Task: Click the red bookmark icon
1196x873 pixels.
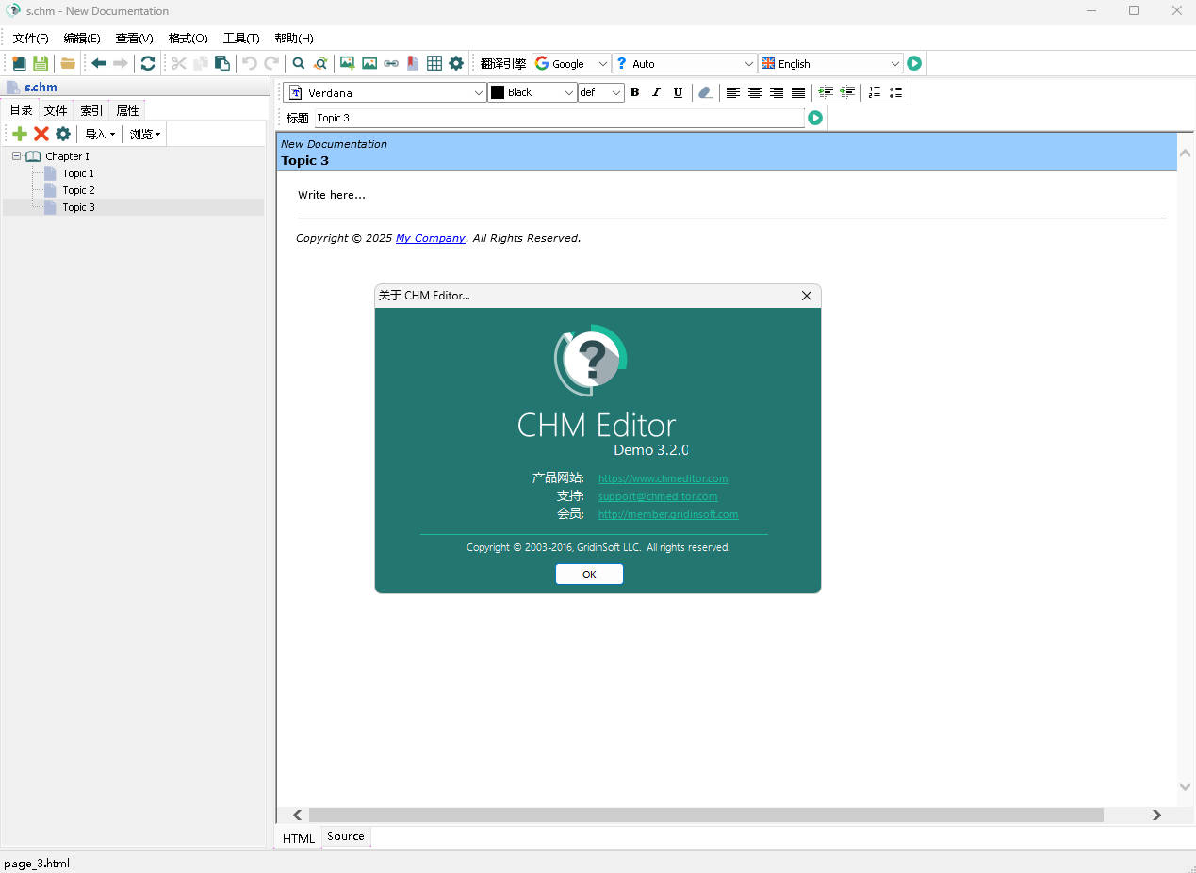Action: tap(413, 63)
